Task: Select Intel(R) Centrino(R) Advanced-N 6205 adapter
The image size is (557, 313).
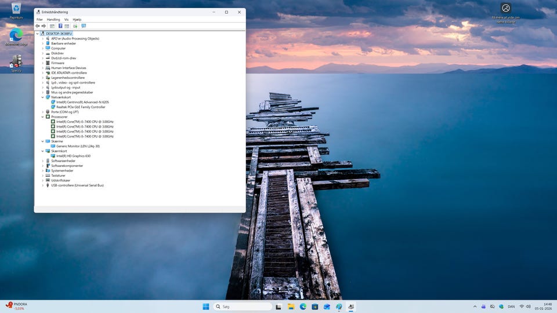Action: point(82,102)
